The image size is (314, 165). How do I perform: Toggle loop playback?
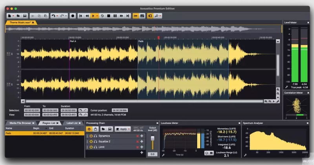[x=102, y=16]
